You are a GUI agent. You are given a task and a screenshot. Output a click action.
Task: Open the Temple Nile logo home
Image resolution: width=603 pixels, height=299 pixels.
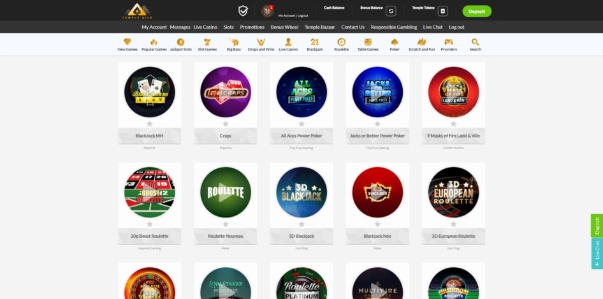(x=137, y=11)
